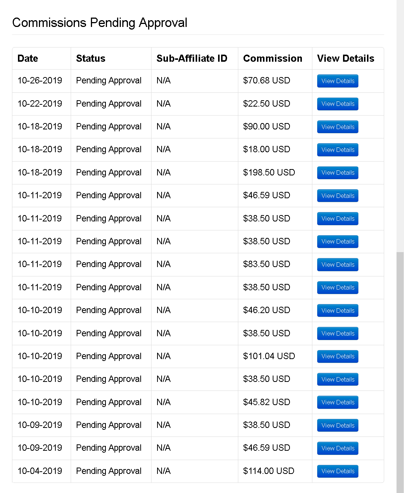View details of the first $46.59 commission dated 10-11-2019
404x493 pixels.
(x=337, y=196)
